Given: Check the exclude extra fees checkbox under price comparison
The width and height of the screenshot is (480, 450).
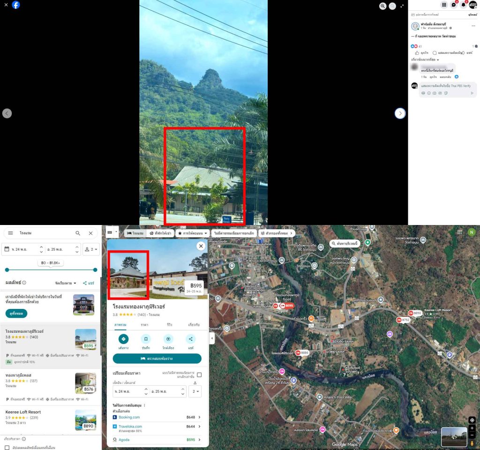Looking at the screenshot, I should click(199, 375).
